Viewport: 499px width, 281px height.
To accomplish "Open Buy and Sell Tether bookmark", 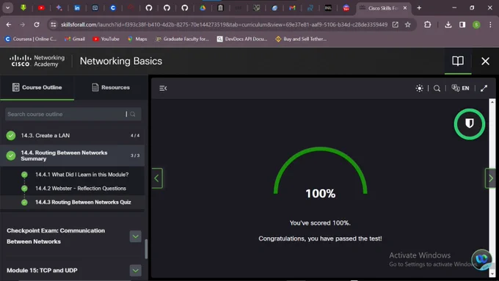I will click(301, 39).
